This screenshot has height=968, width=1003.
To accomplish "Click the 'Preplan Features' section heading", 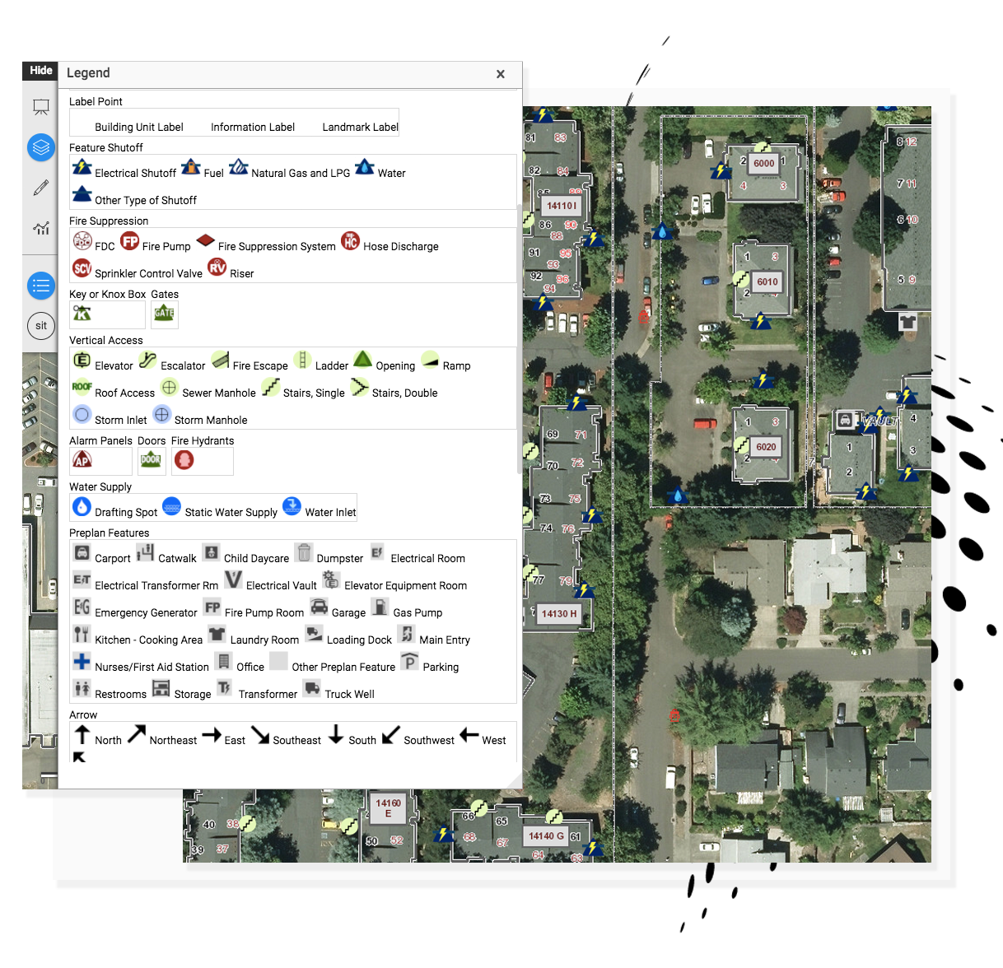I will coord(110,533).
